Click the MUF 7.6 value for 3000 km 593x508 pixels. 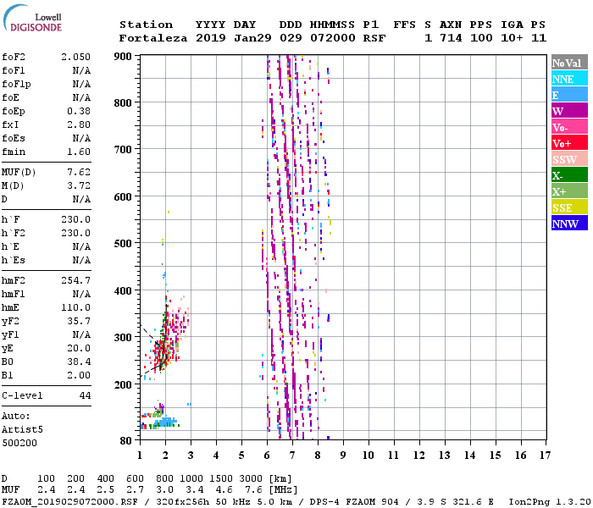[x=253, y=490]
